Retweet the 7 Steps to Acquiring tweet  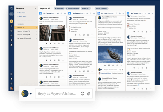coord(55,77)
